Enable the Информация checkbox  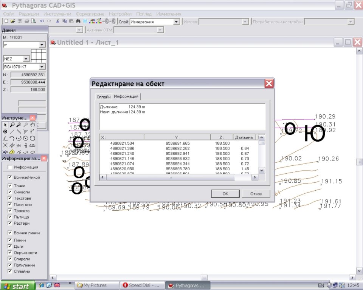coord(10,167)
